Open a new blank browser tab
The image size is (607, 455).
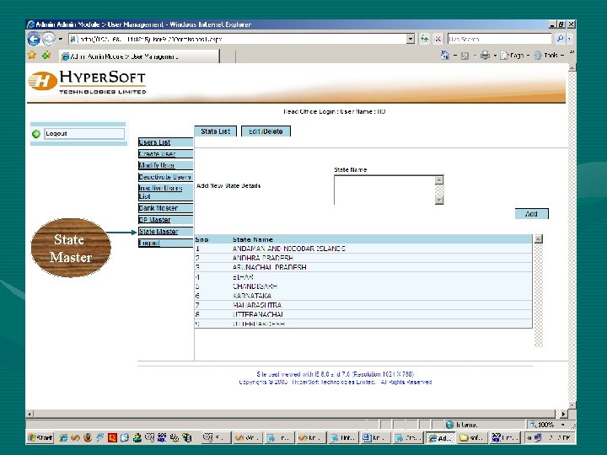pos(228,56)
